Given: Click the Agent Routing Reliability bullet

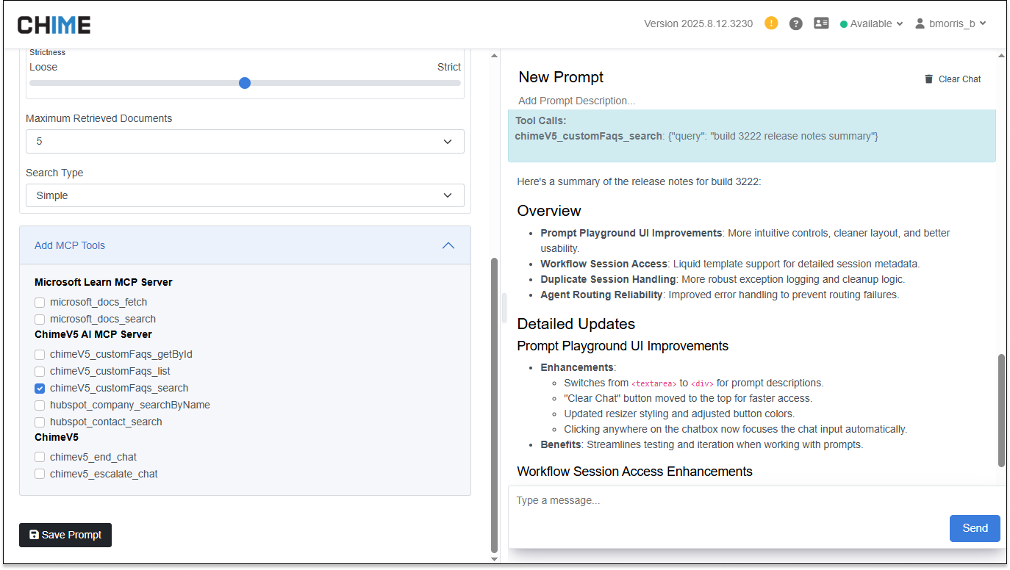Looking at the screenshot, I should (720, 295).
